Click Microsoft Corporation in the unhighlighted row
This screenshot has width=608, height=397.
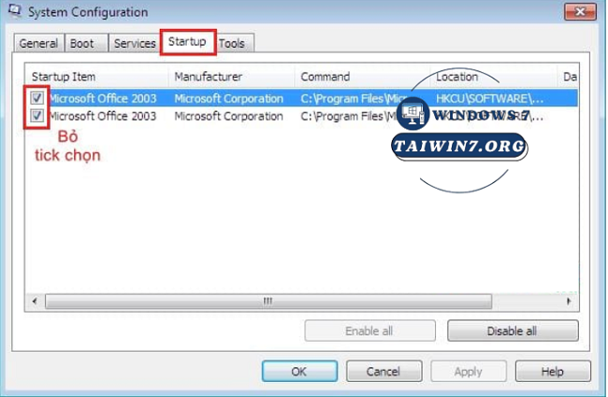(x=229, y=116)
